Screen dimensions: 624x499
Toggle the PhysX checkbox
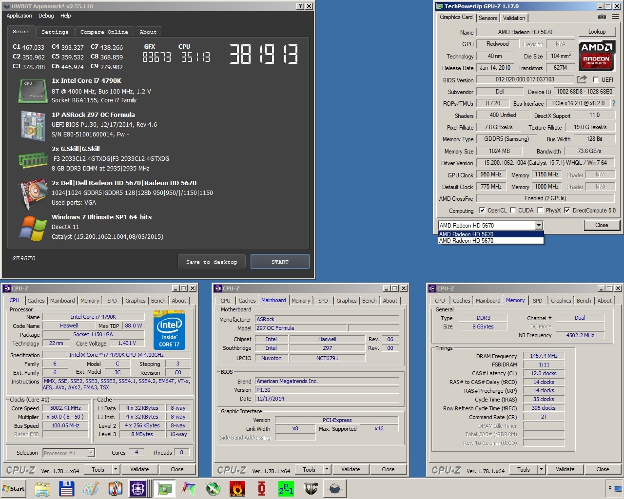coord(540,211)
